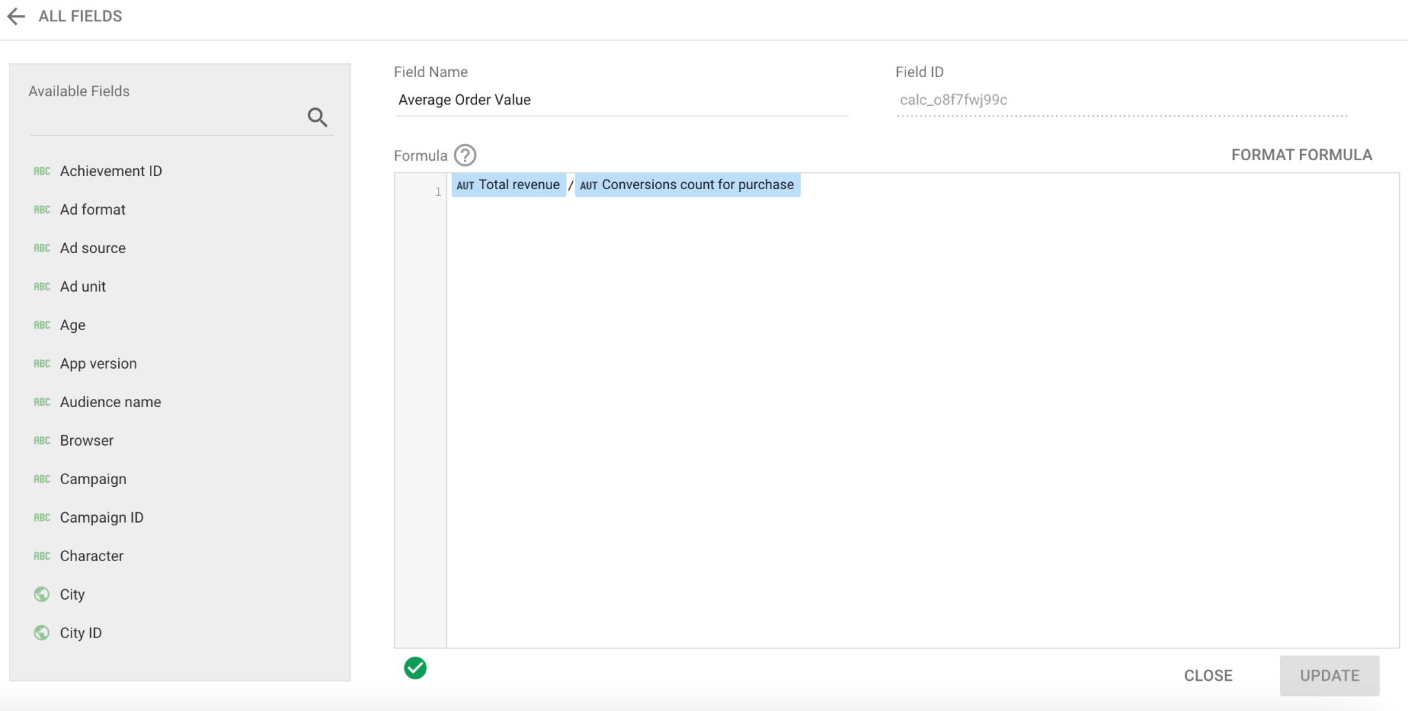1408x711 pixels.
Task: Click the globe icon next to City ID
Action: [41, 632]
